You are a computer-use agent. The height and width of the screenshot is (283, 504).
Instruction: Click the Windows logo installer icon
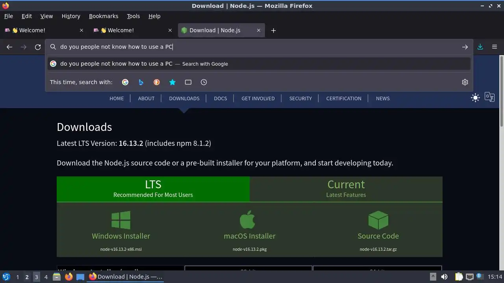121,220
